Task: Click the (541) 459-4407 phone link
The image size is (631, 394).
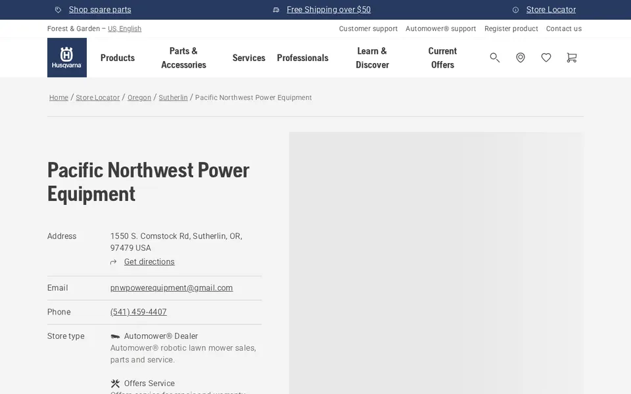Action: (x=139, y=312)
